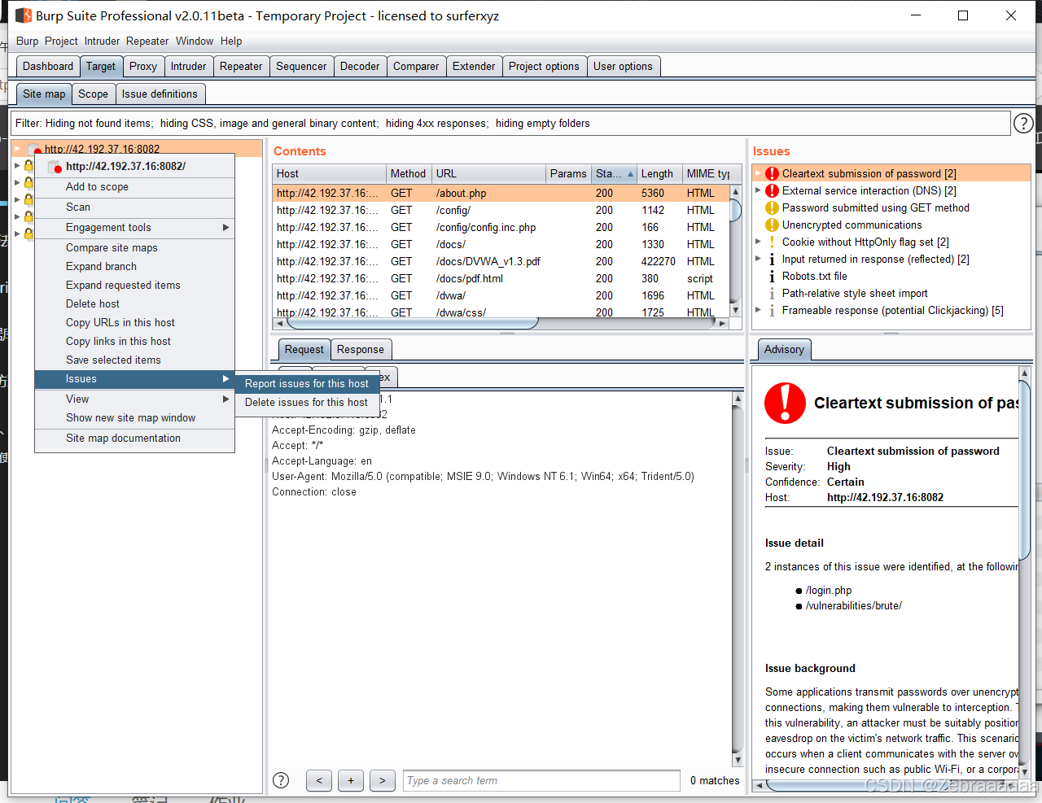Switch to the Dashboard tab
Screen dimensions: 1042x803
(48, 66)
